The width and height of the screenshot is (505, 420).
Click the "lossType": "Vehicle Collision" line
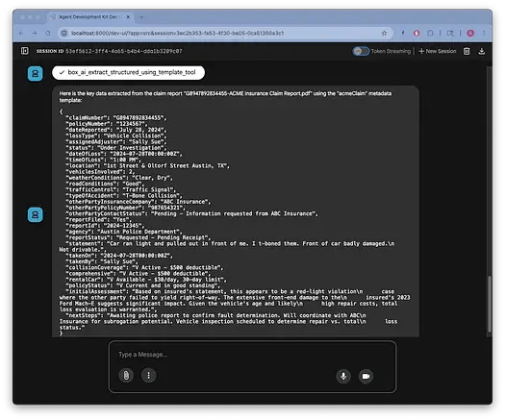point(116,136)
